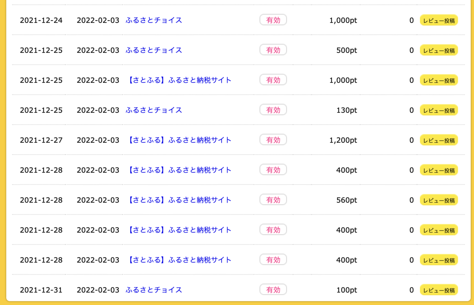Screen dimensions: 474x305
Task: Click the 有効 badge on the 2021-12-24 row
Action: point(273,20)
